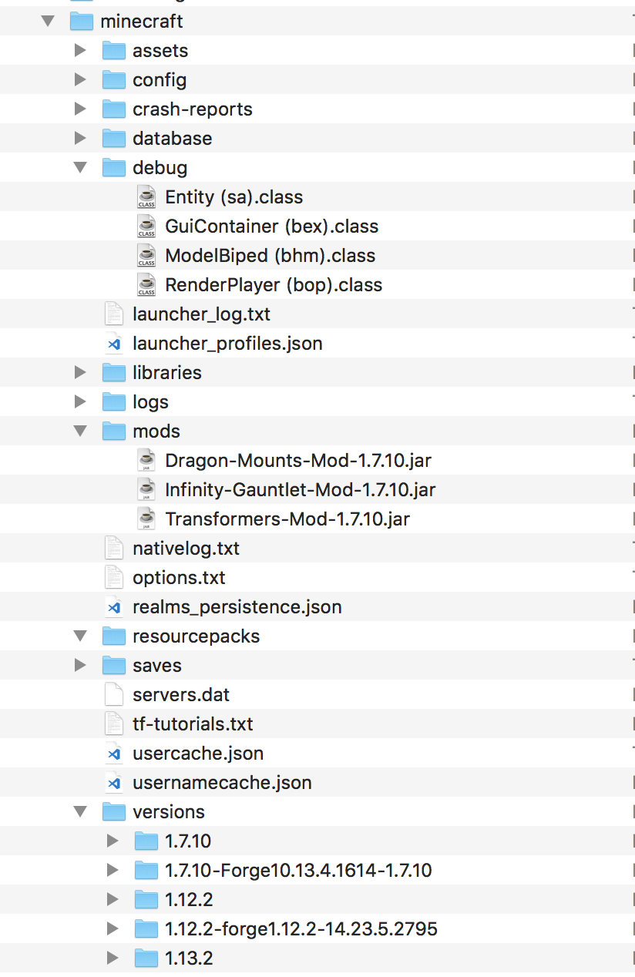Viewport: 635px width, 977px height.
Task: Click the assets folder icon
Action: tap(113, 50)
